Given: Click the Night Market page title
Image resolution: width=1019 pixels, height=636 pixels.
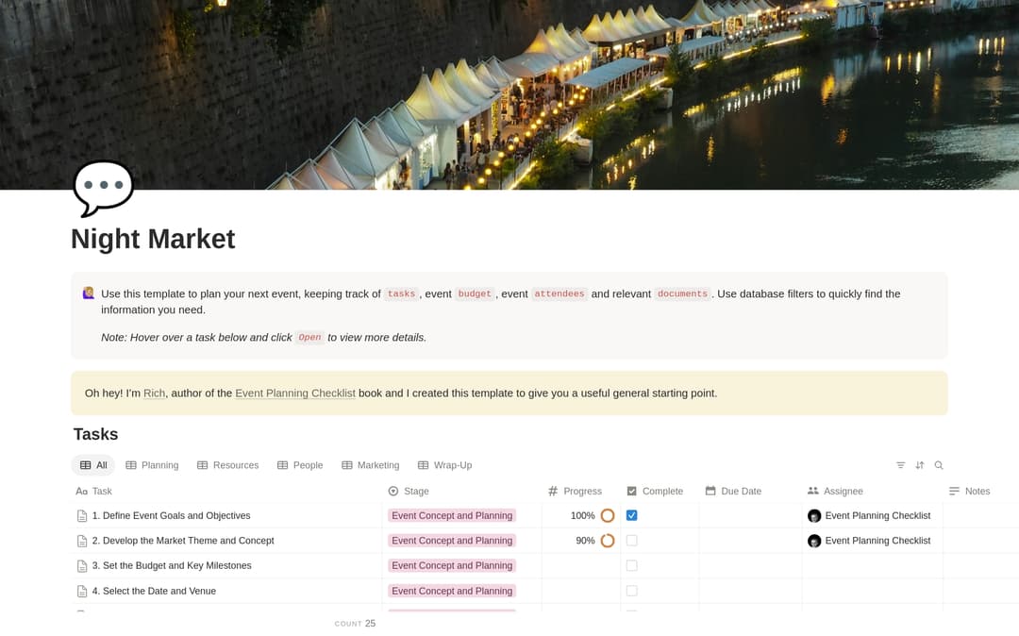Looking at the screenshot, I should (x=153, y=239).
